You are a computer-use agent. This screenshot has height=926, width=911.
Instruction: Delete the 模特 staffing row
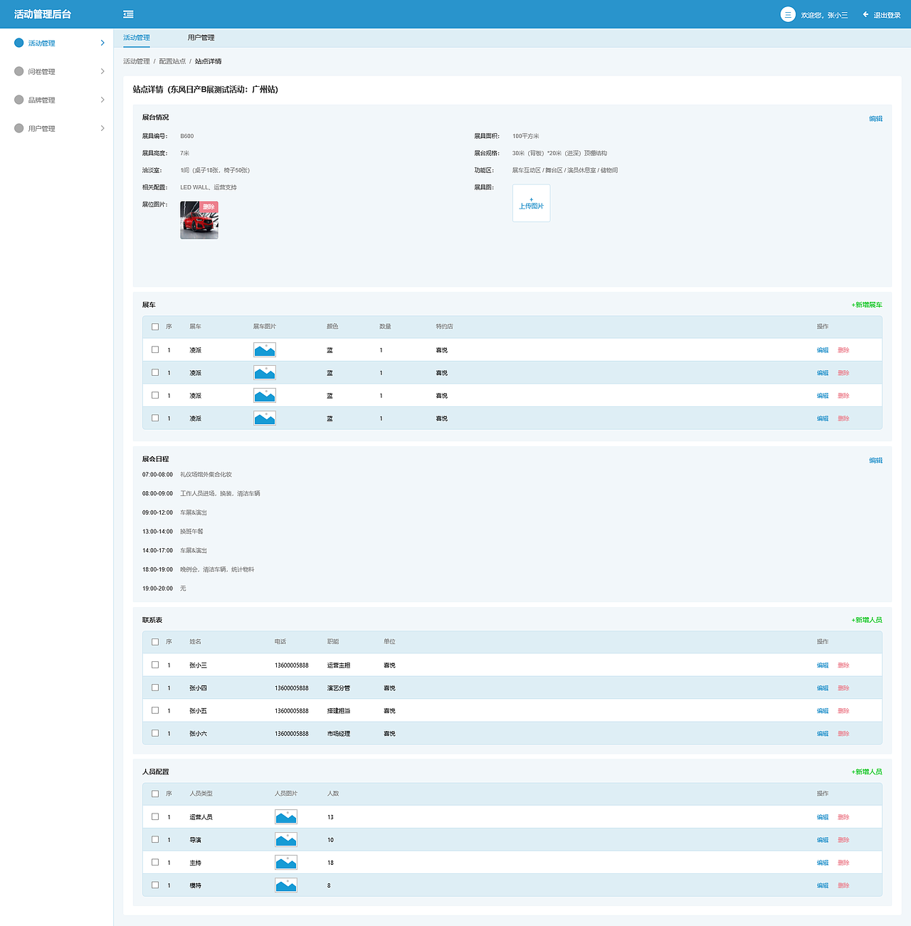point(843,885)
